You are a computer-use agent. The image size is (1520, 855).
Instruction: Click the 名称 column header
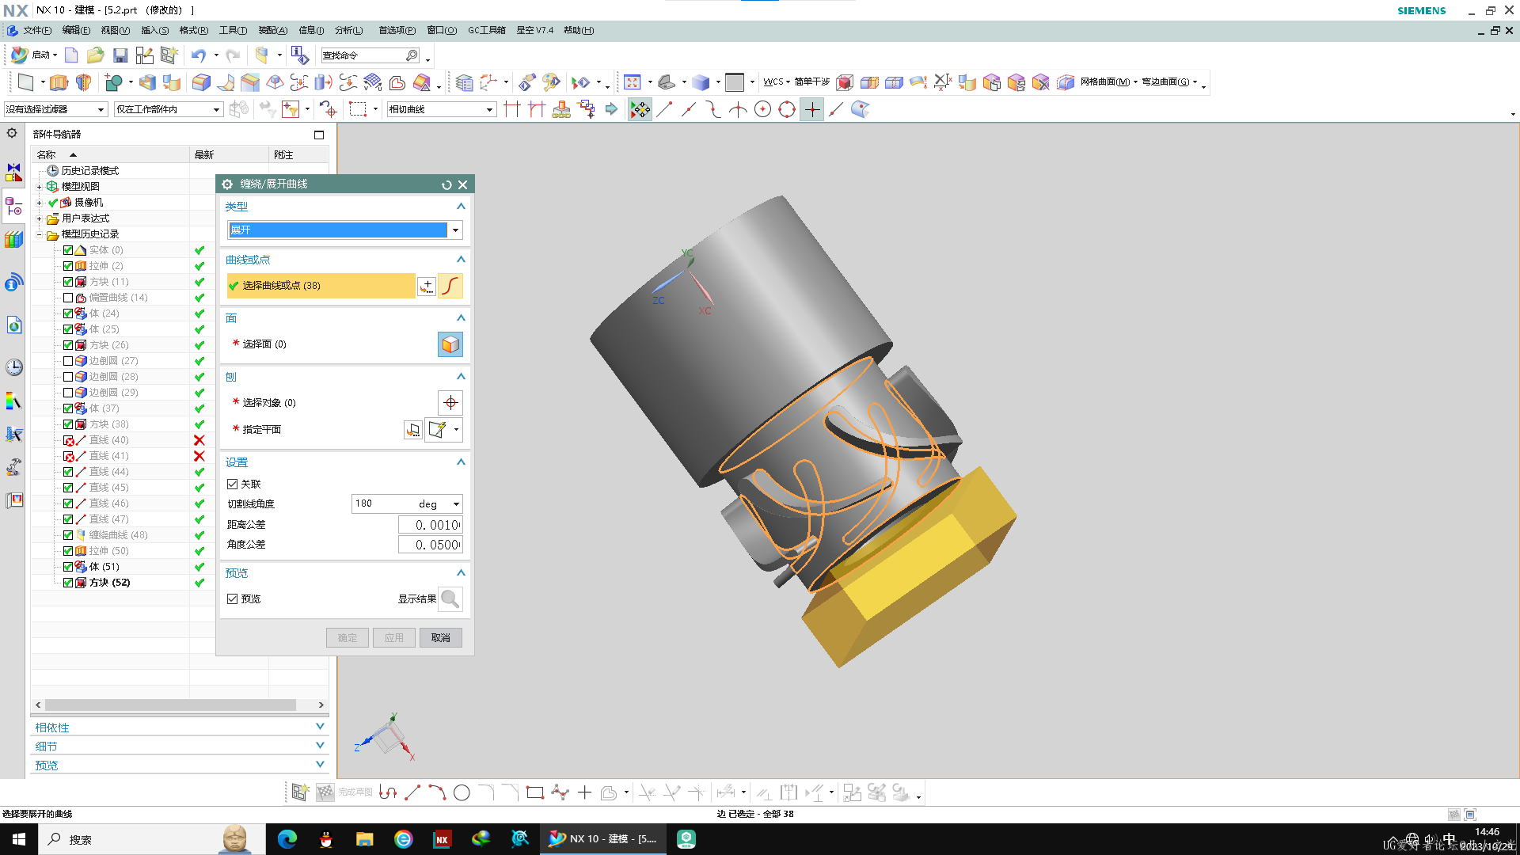coord(110,154)
